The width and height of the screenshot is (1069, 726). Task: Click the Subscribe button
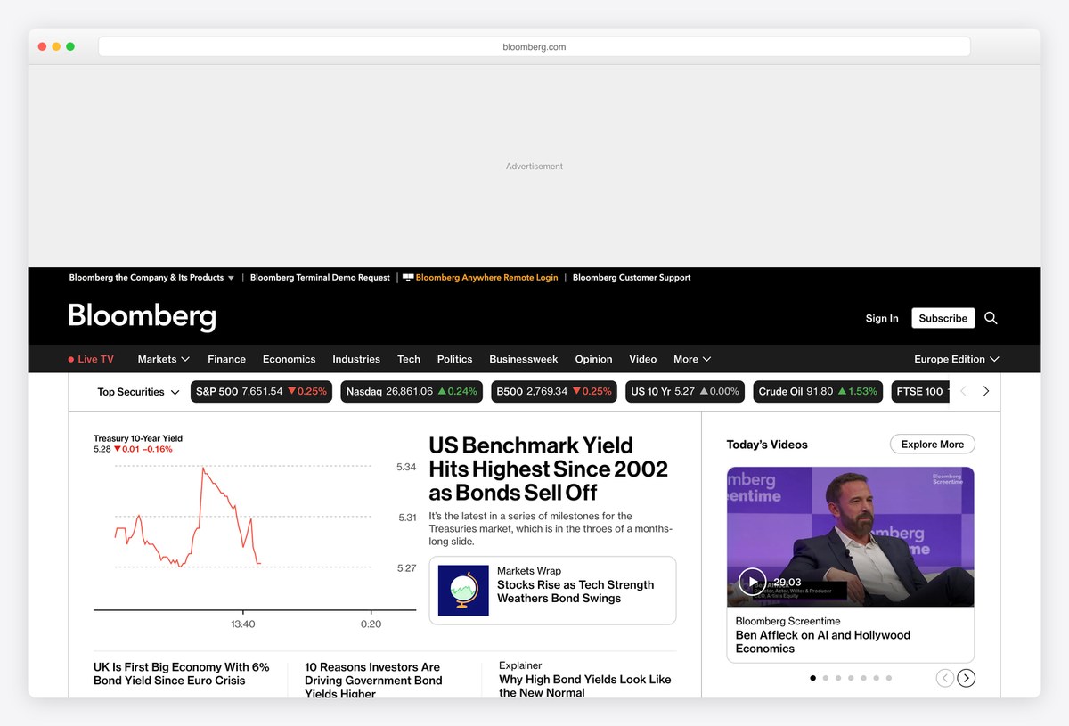point(943,318)
